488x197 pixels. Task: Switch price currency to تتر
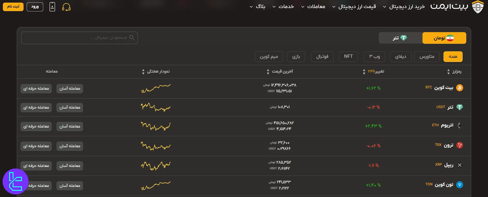click(x=400, y=38)
